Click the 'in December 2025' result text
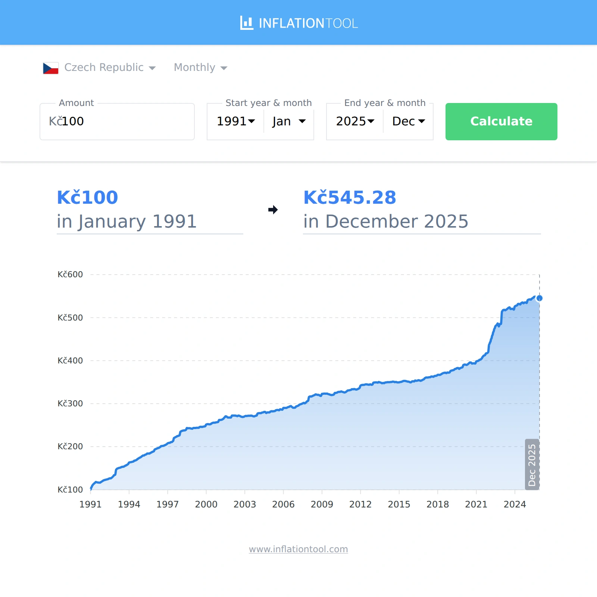Screen dimensions: 597x597 pos(385,221)
